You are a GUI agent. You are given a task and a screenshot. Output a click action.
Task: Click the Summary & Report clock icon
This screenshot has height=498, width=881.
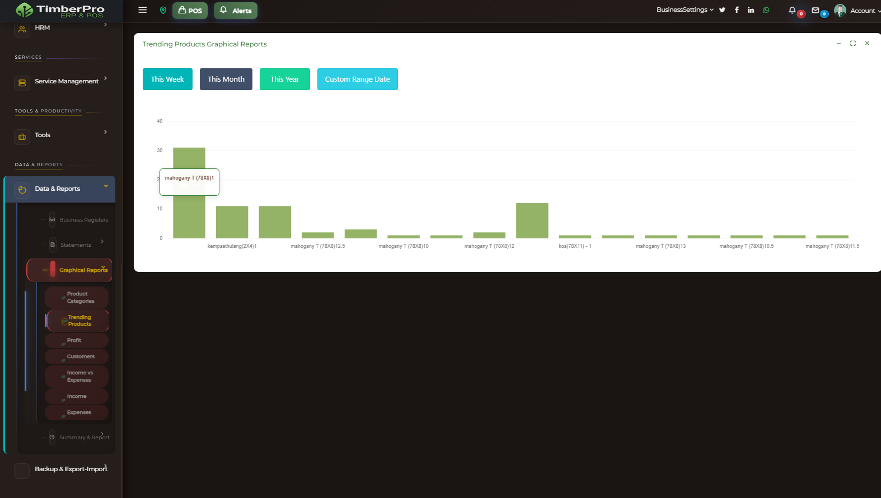pos(52,438)
